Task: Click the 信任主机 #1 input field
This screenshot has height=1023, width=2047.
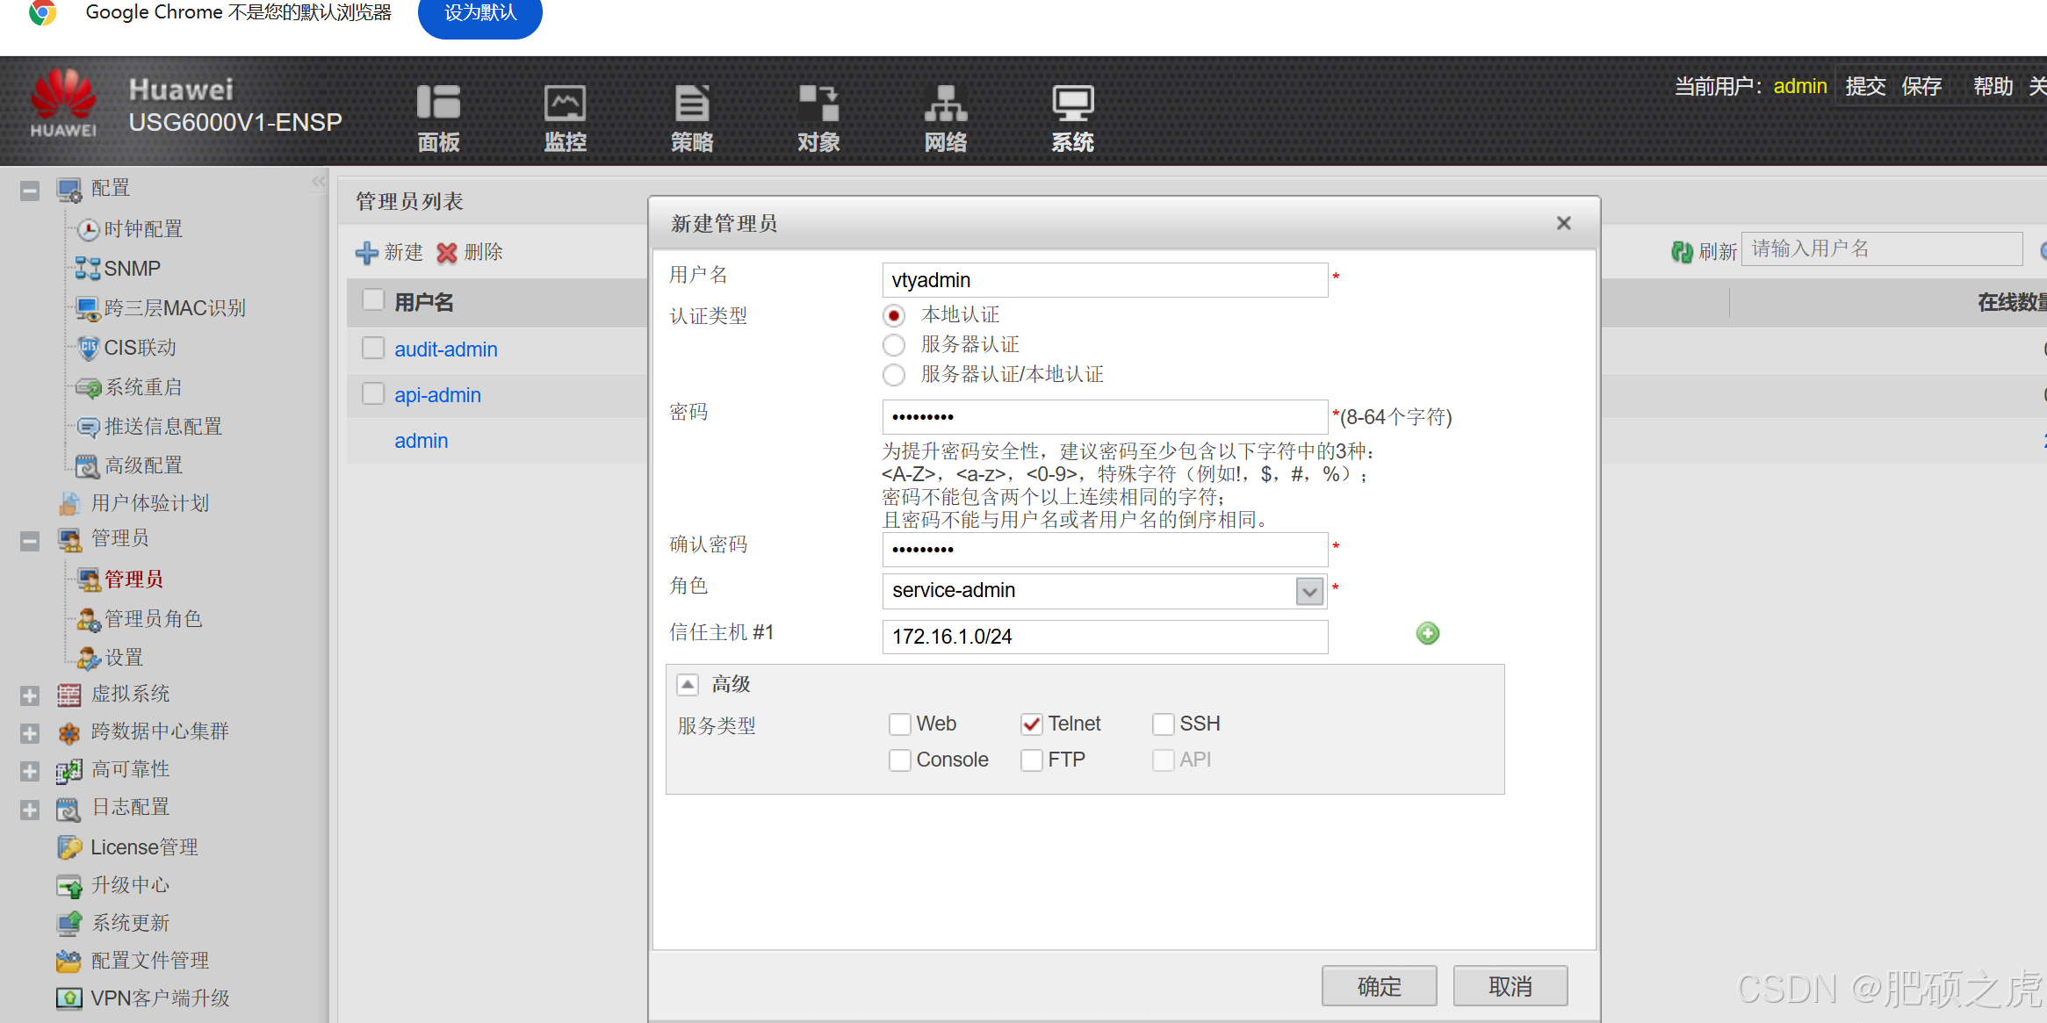Action: [x=1104, y=637]
